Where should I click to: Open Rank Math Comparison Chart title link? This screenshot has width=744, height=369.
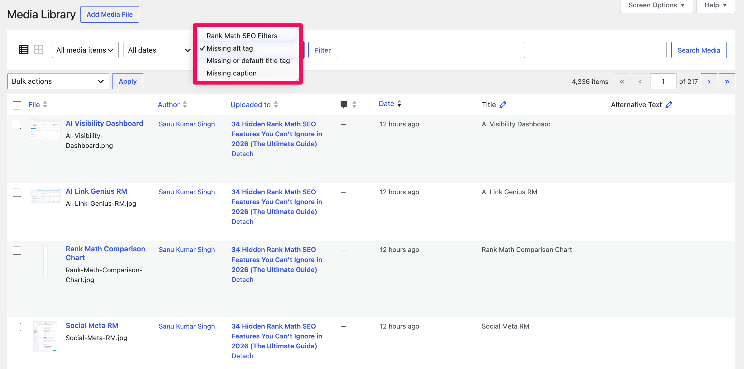105,253
